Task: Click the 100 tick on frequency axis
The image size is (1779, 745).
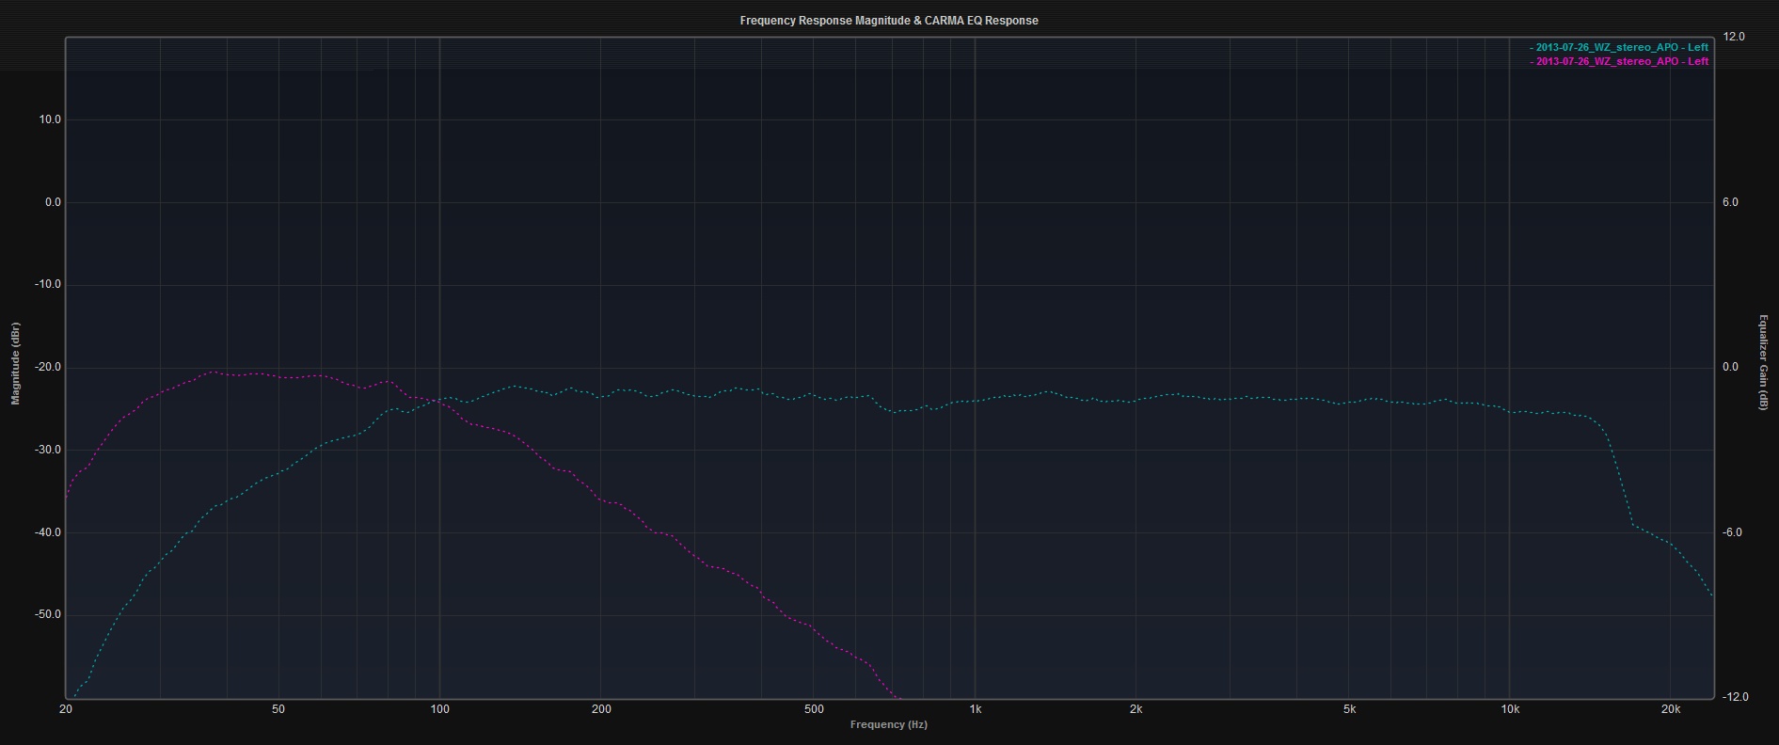Action: pos(439,709)
